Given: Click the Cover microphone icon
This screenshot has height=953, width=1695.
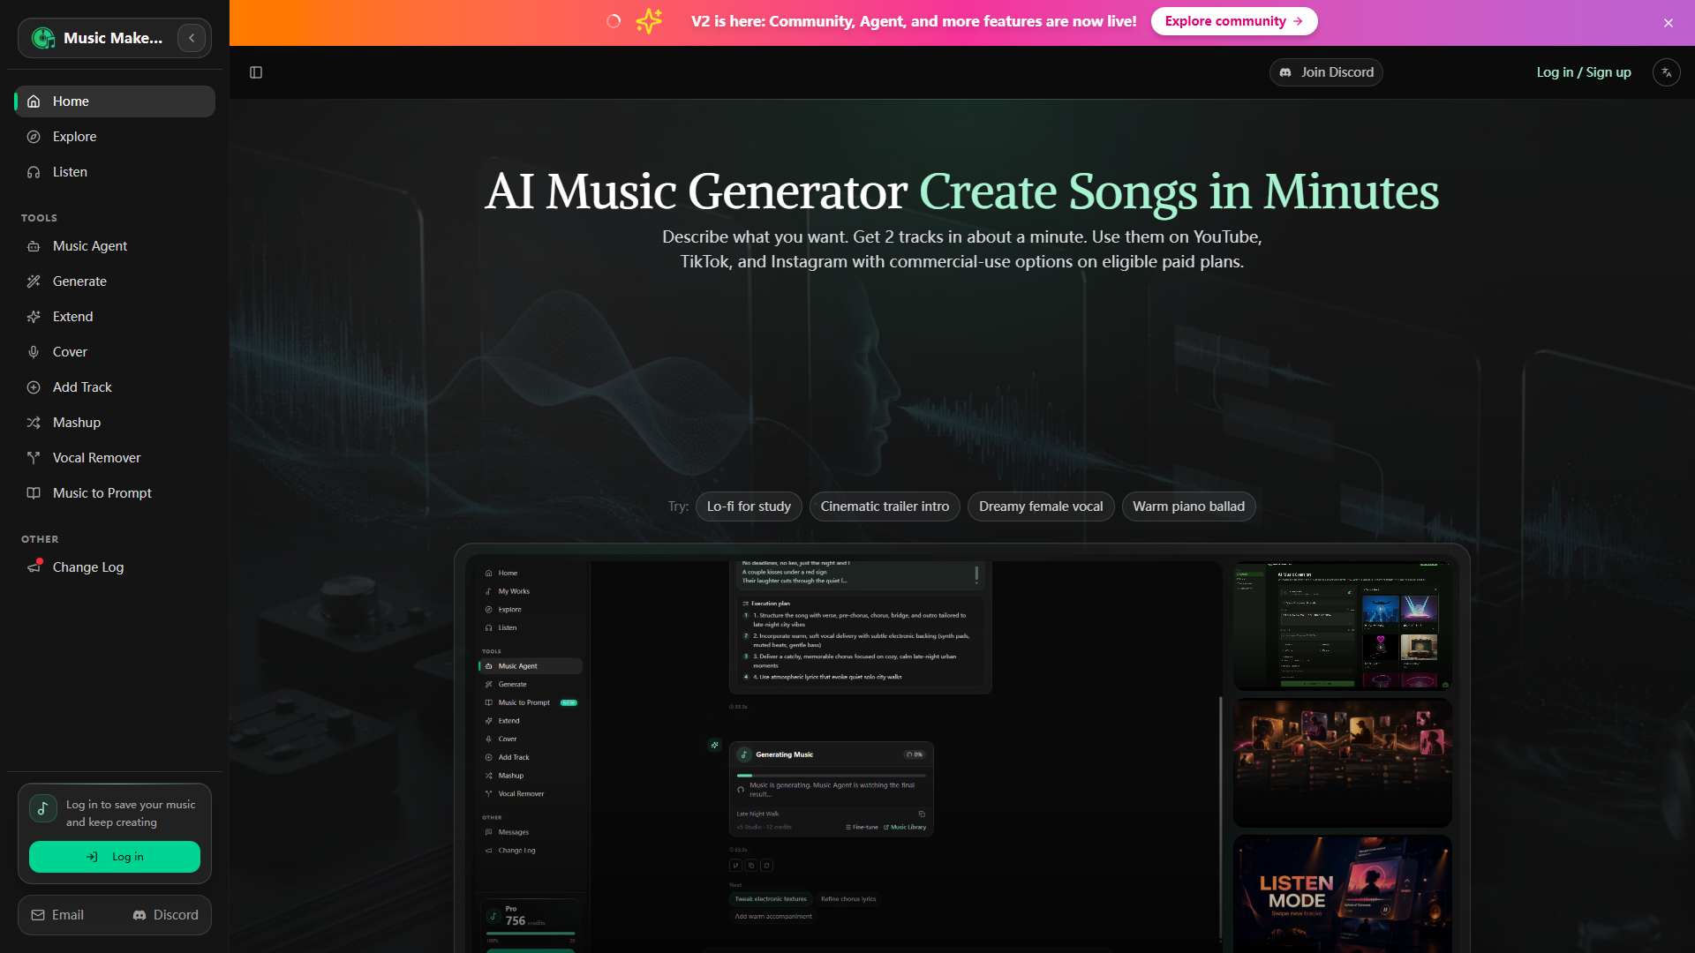Looking at the screenshot, I should [34, 352].
